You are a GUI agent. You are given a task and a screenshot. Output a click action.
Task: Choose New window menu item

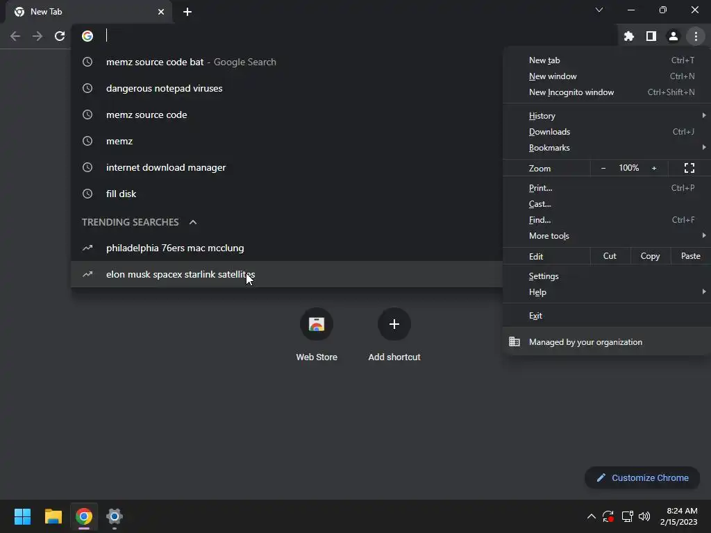[x=607, y=76]
